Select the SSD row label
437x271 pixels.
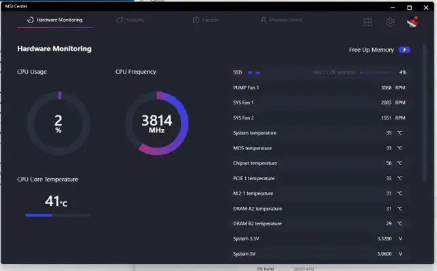click(238, 72)
